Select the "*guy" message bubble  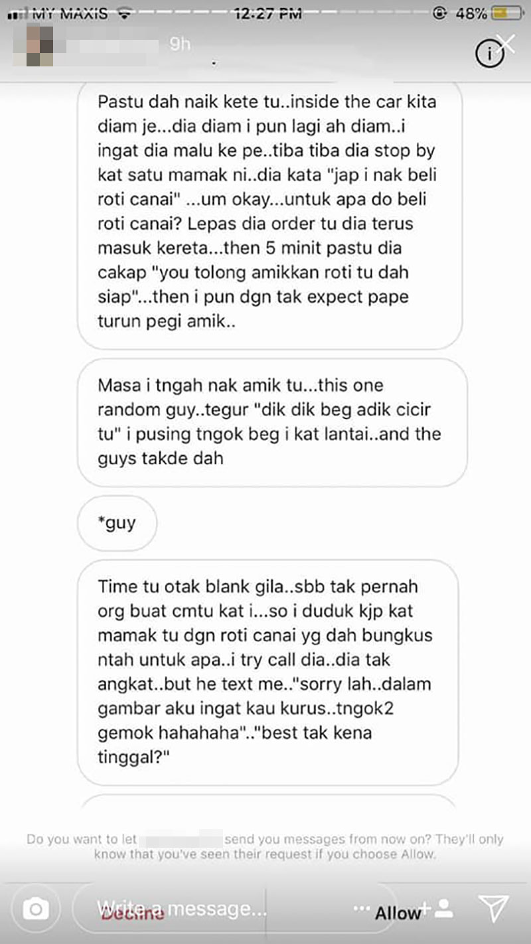coord(117,522)
